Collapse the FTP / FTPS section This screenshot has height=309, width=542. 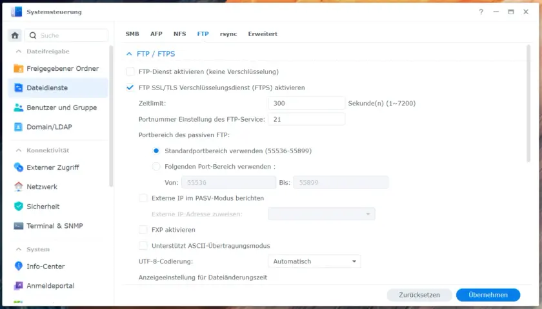coord(129,54)
